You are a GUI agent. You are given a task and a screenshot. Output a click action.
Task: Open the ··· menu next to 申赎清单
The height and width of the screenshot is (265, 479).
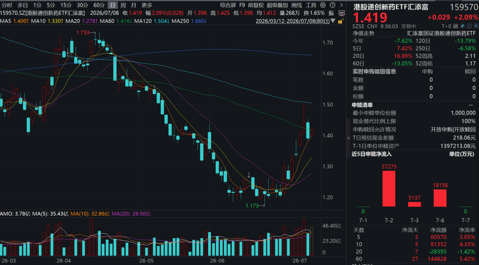470,105
